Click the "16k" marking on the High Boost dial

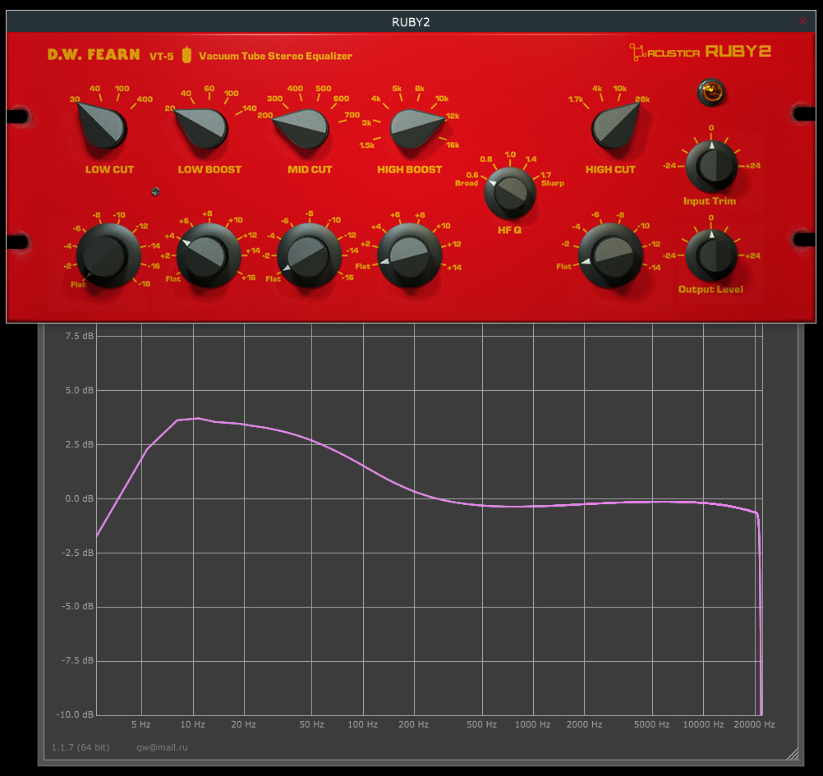click(453, 145)
